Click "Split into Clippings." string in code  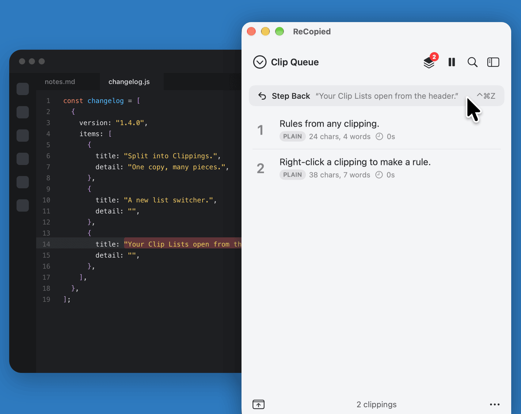(x=171, y=156)
